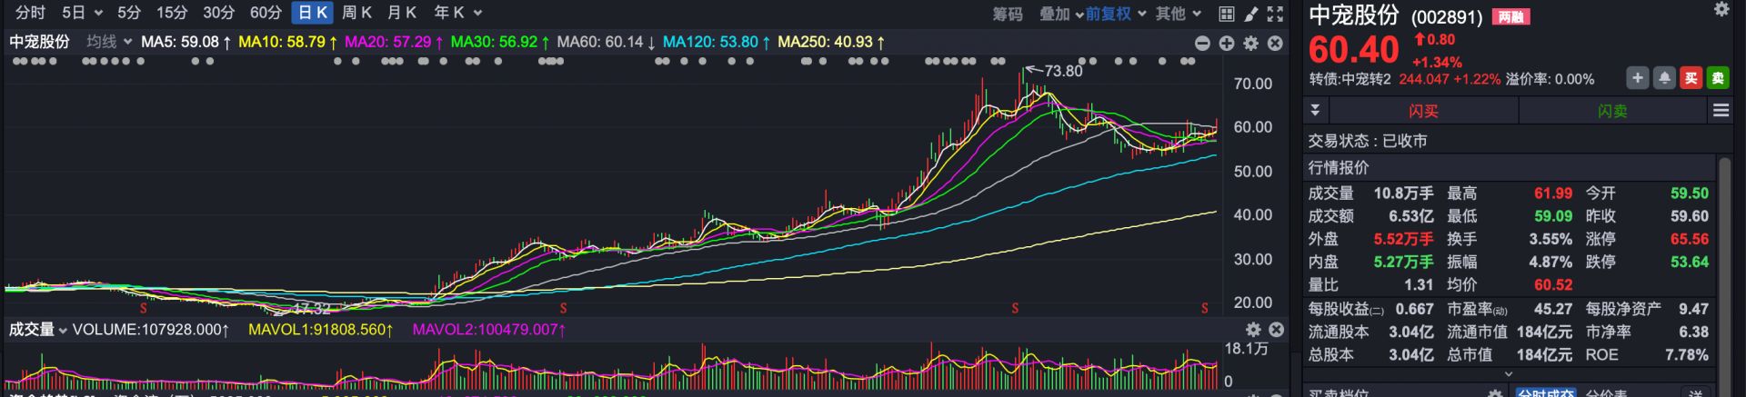This screenshot has width=1746, height=397.
Task: Open the main chart indicator settings gear
Action: click(1251, 43)
